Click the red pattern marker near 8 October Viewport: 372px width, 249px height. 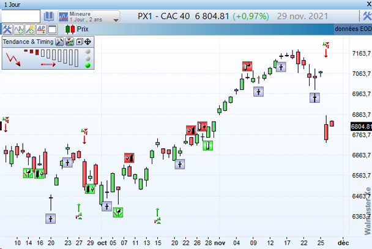[x=129, y=158]
